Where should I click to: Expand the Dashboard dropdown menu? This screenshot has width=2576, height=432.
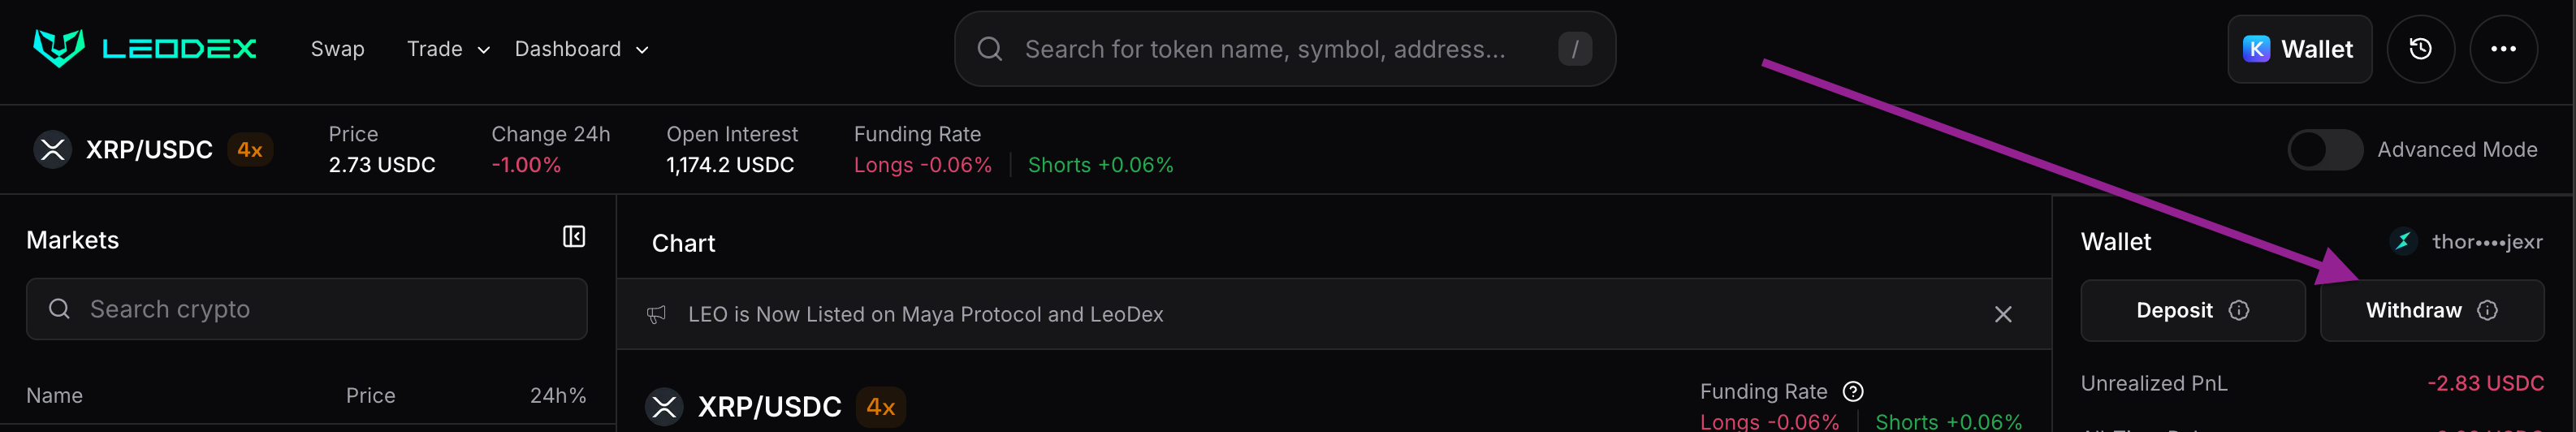click(581, 49)
